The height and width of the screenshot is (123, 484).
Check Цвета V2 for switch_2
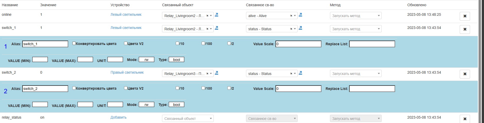click(126, 88)
